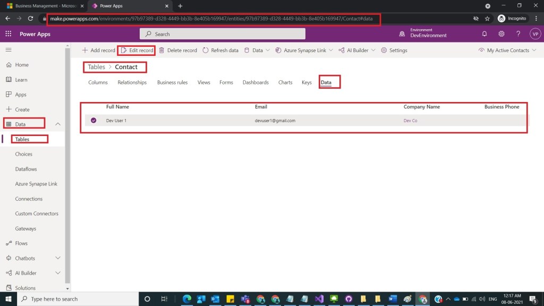Viewport: 544px width, 306px height.
Task: Deselect the Dev User 1 row checkbox
Action: 93,121
